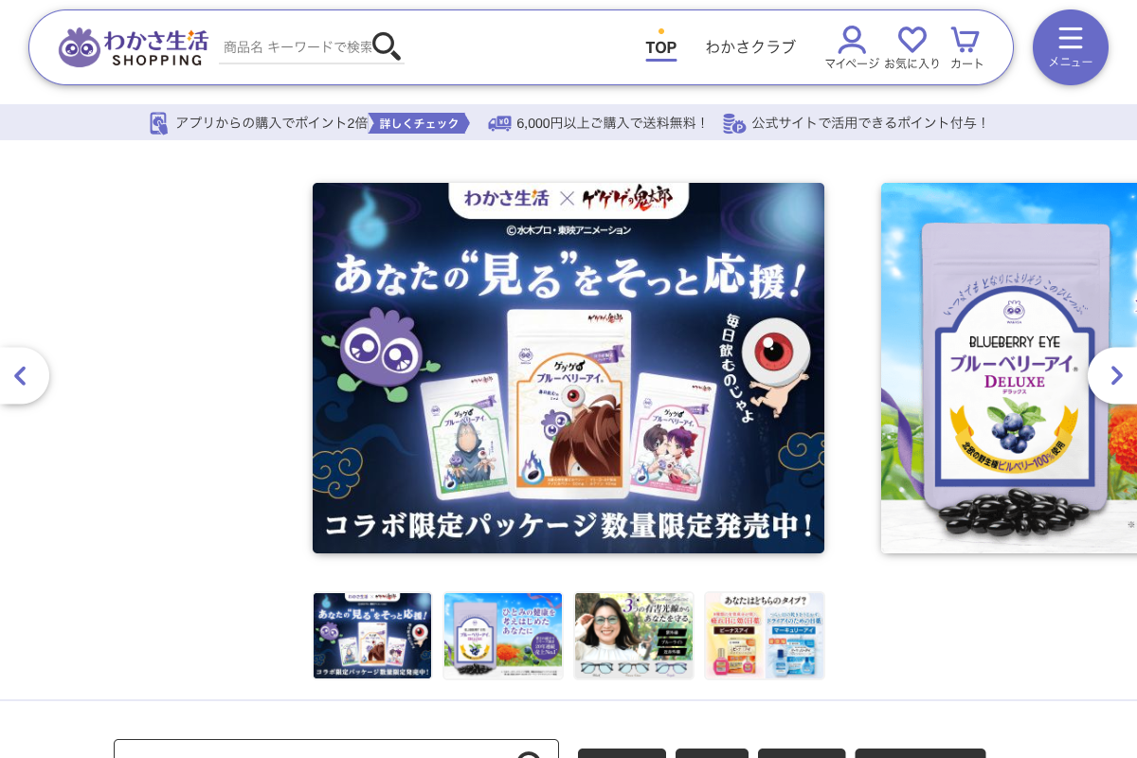Image resolution: width=1137 pixels, height=758 pixels.
Task: Go to the わかさクラブ tab
Action: pyautogui.click(x=749, y=46)
